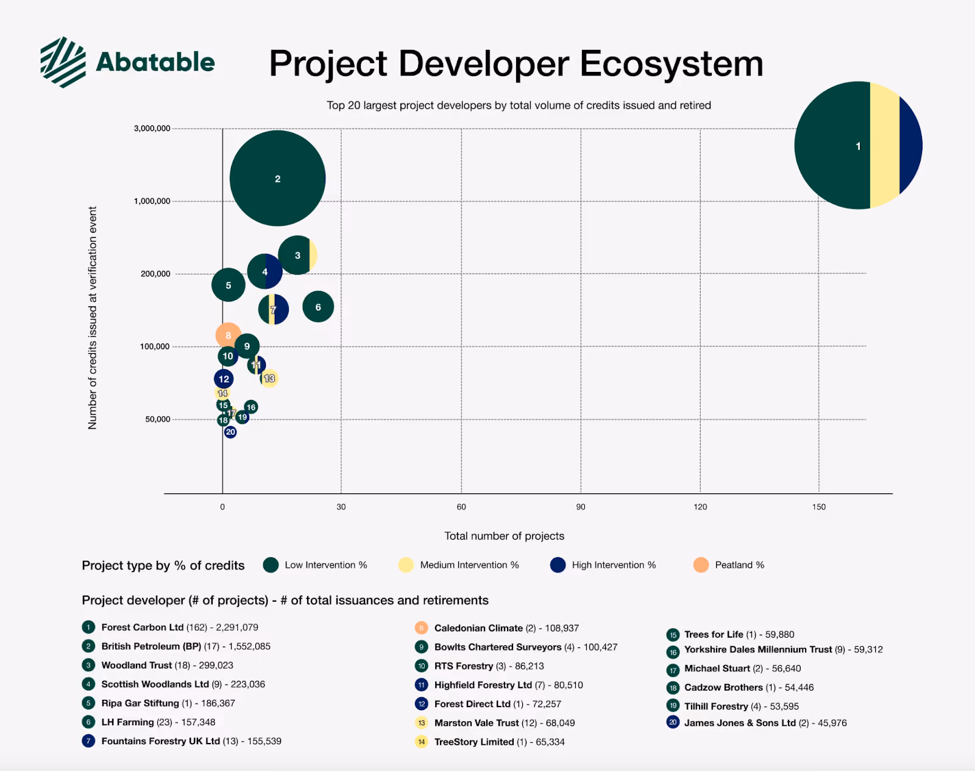Click chart bubble number 9
The width and height of the screenshot is (975, 771).
[247, 346]
